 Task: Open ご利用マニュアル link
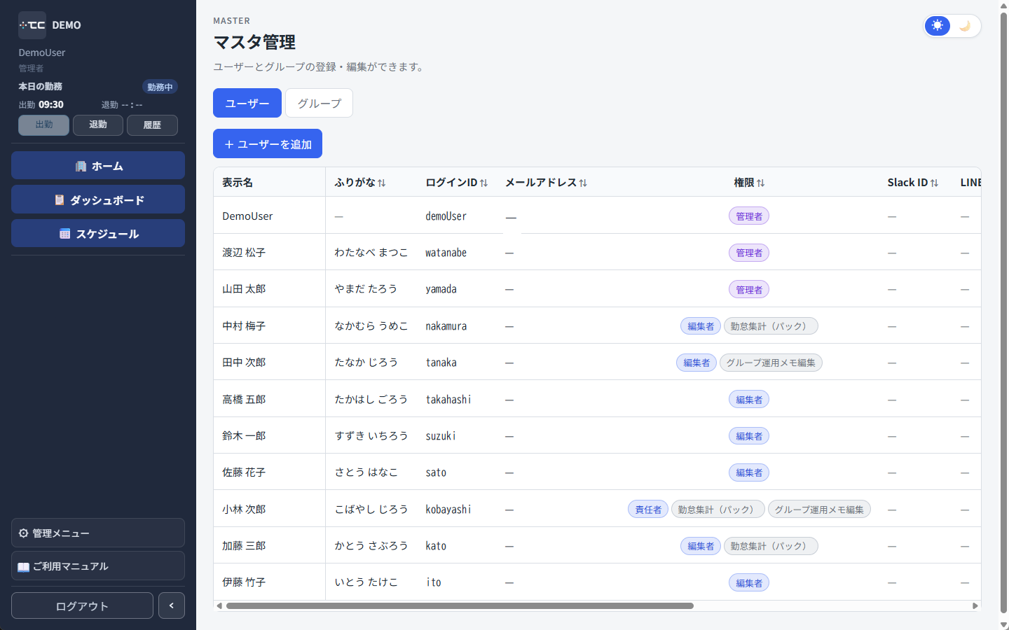click(98, 566)
